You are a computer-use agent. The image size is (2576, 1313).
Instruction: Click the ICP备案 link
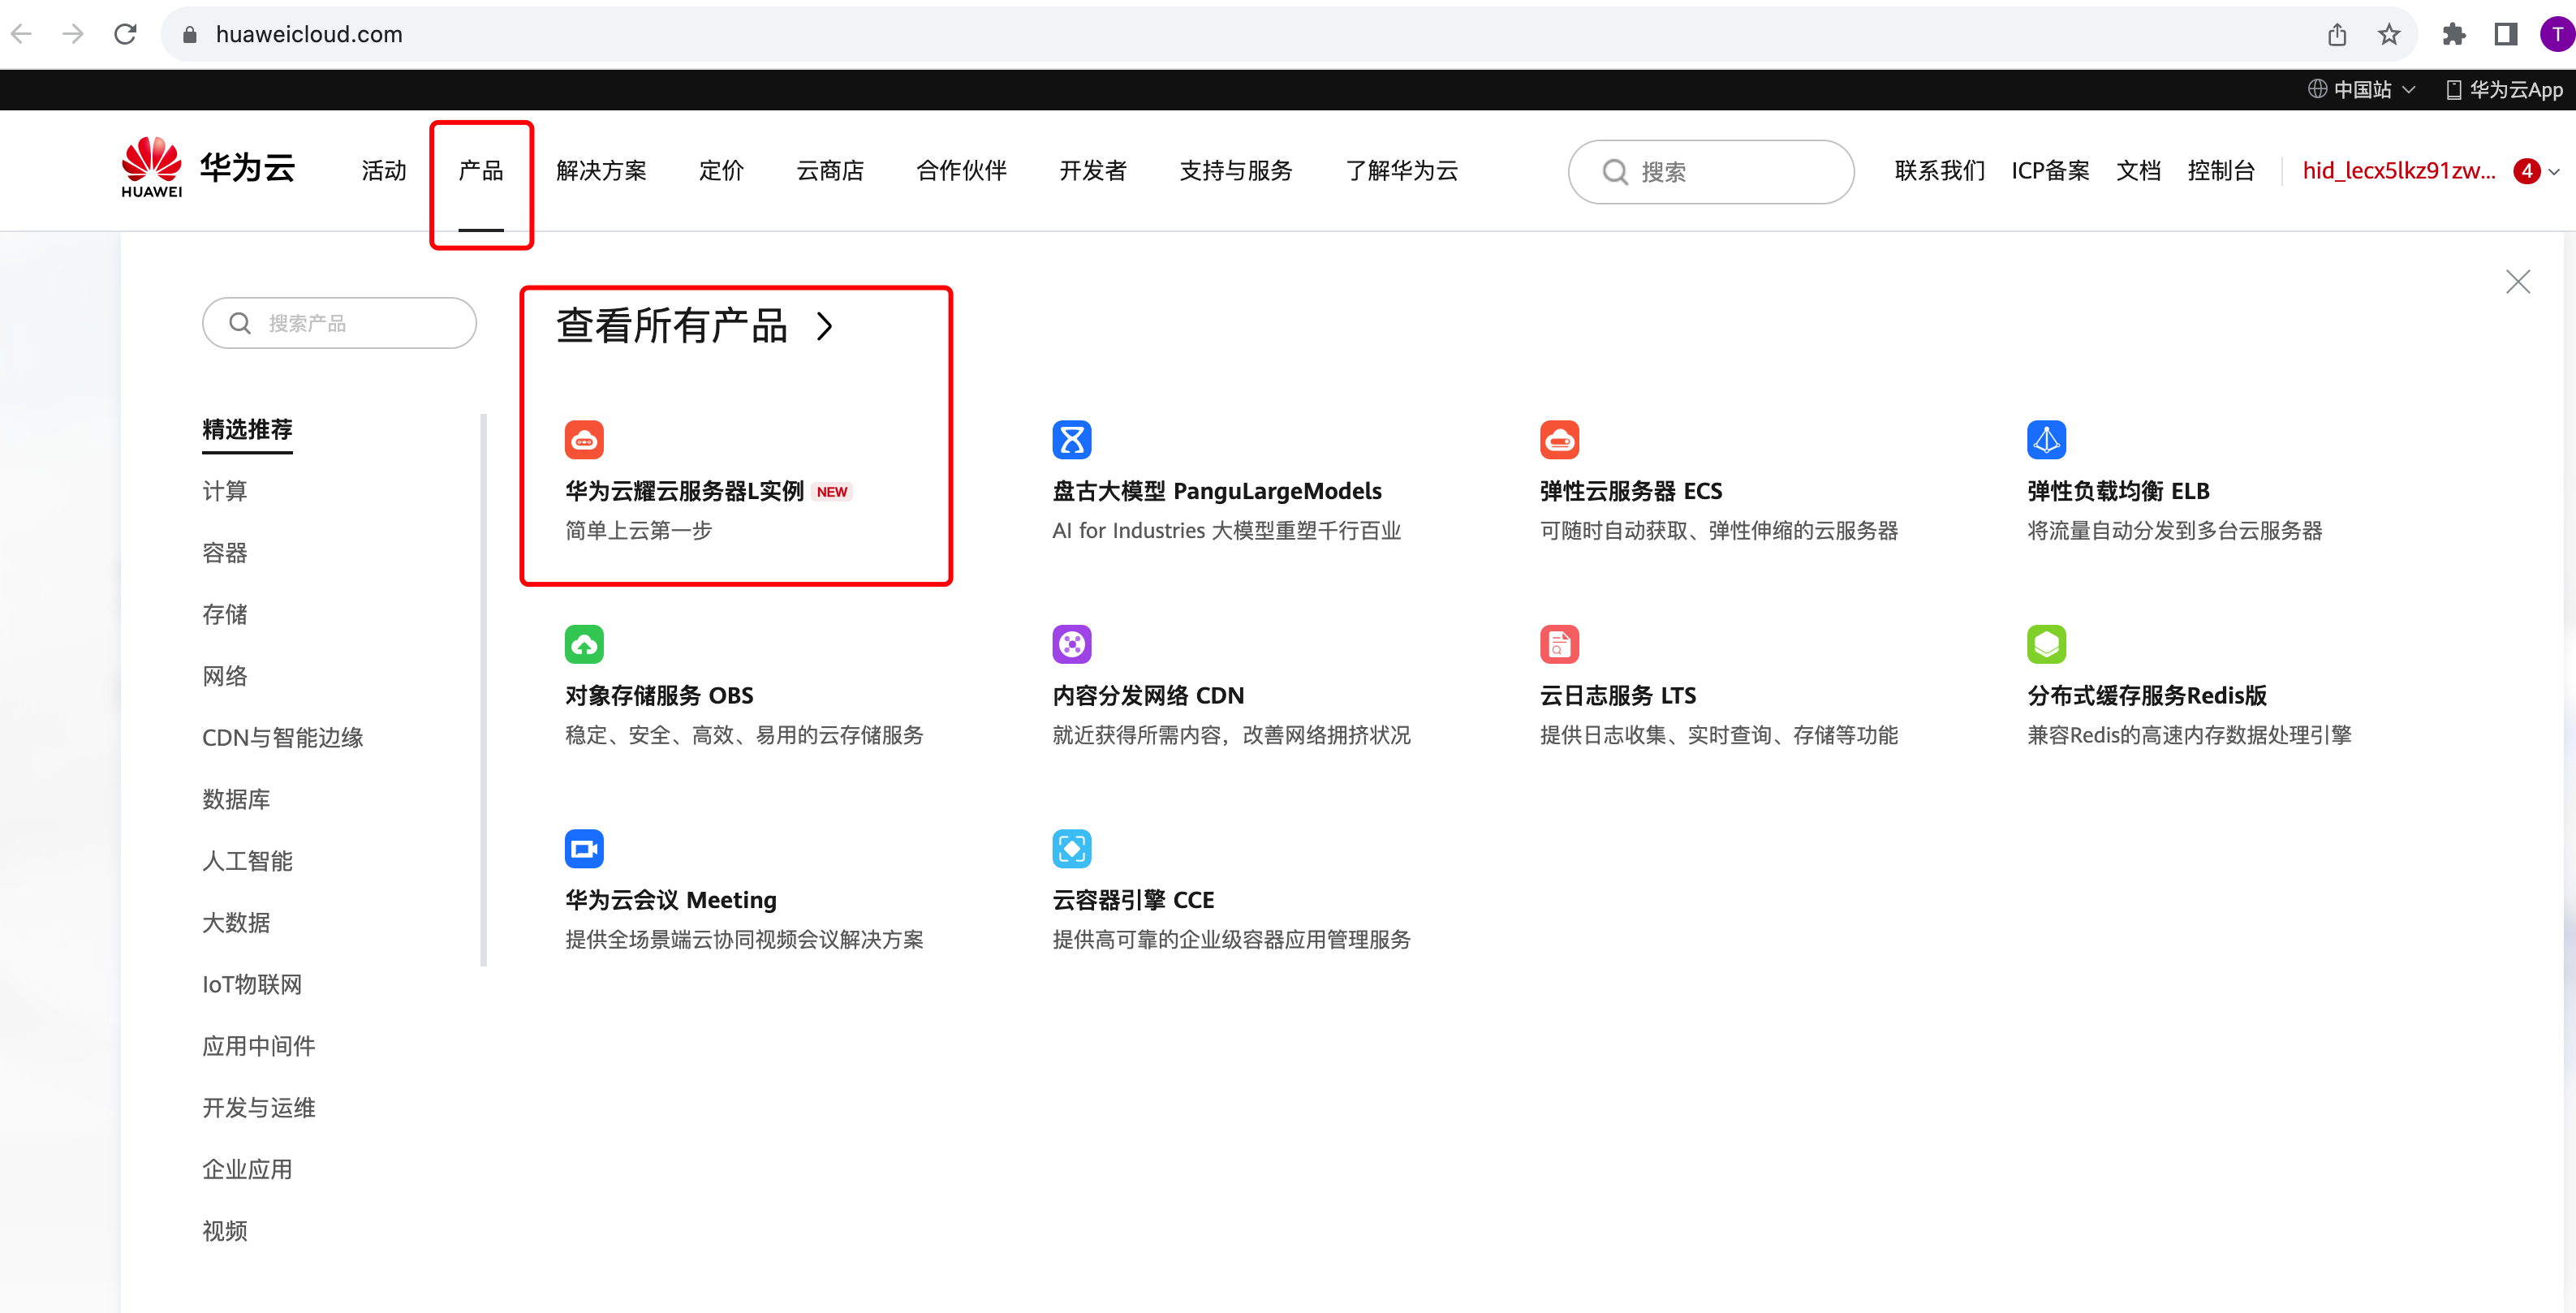point(2050,171)
